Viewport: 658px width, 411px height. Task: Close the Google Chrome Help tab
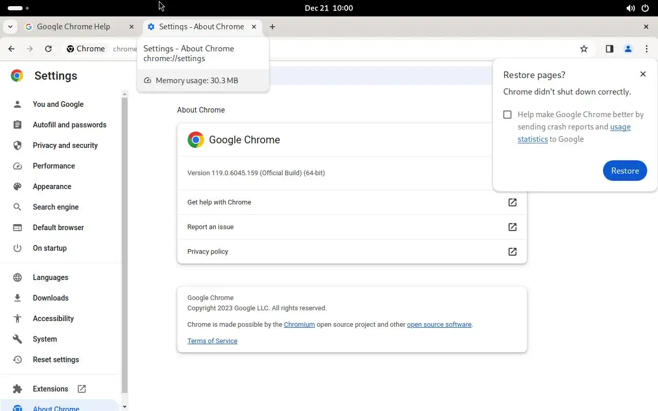tap(132, 27)
